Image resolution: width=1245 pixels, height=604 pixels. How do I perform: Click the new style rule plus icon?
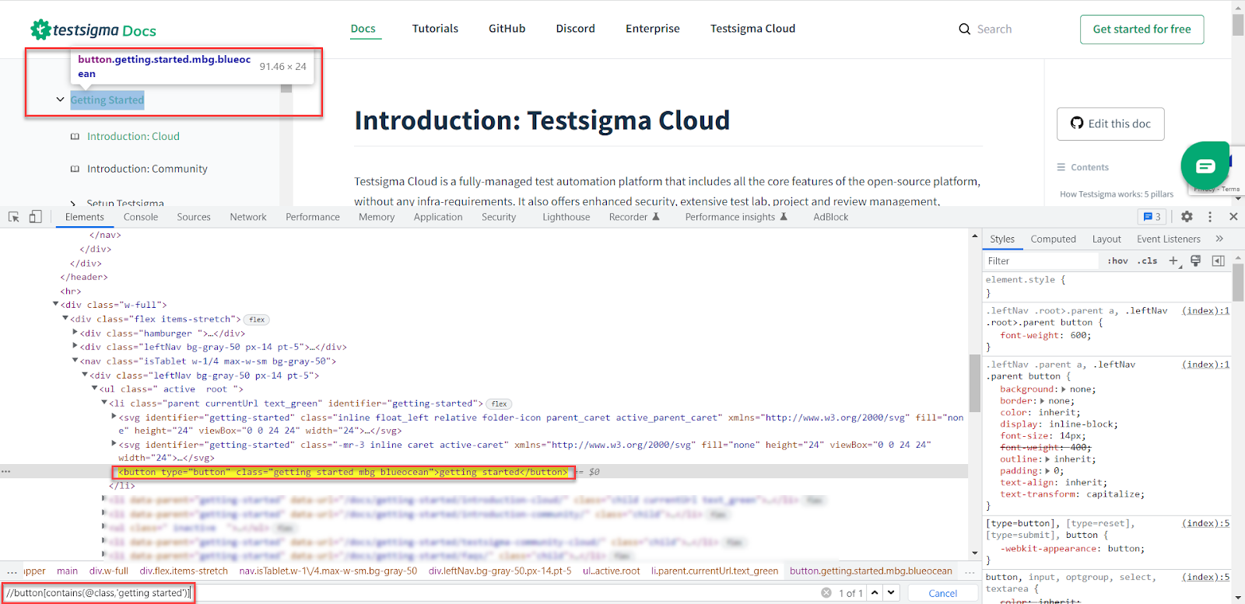pos(1174,261)
